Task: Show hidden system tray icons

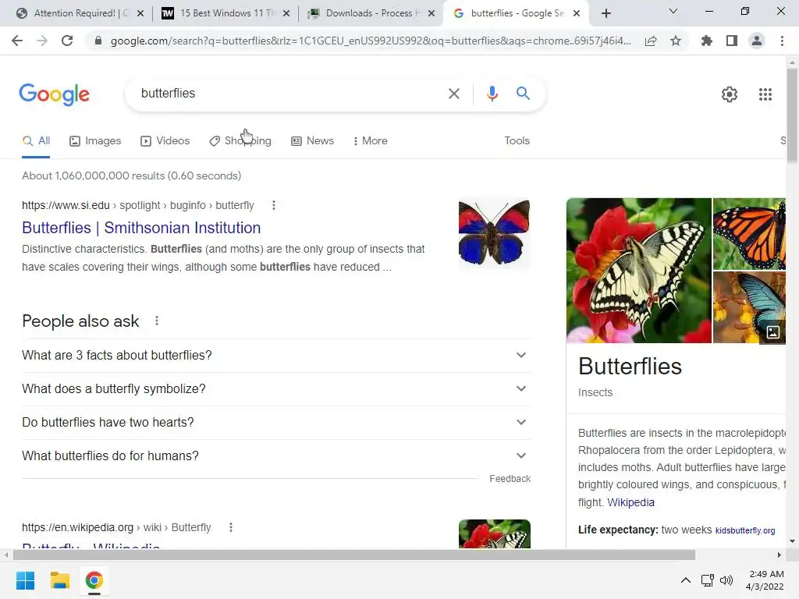Action: point(686,580)
